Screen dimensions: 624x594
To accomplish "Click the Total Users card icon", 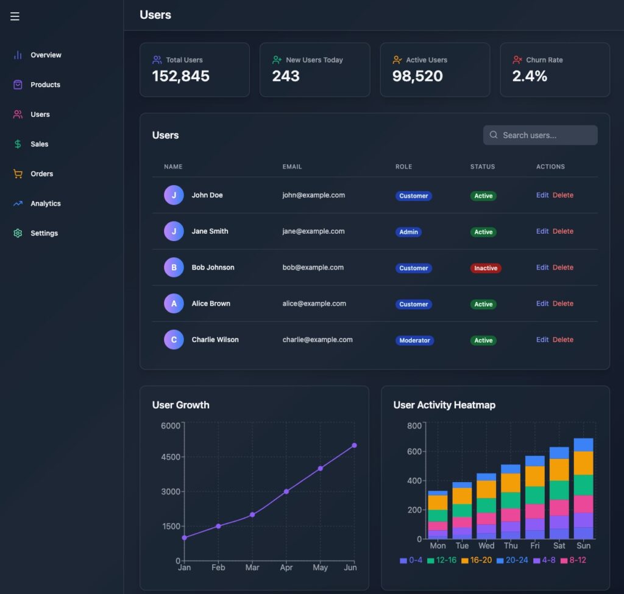I will point(157,60).
